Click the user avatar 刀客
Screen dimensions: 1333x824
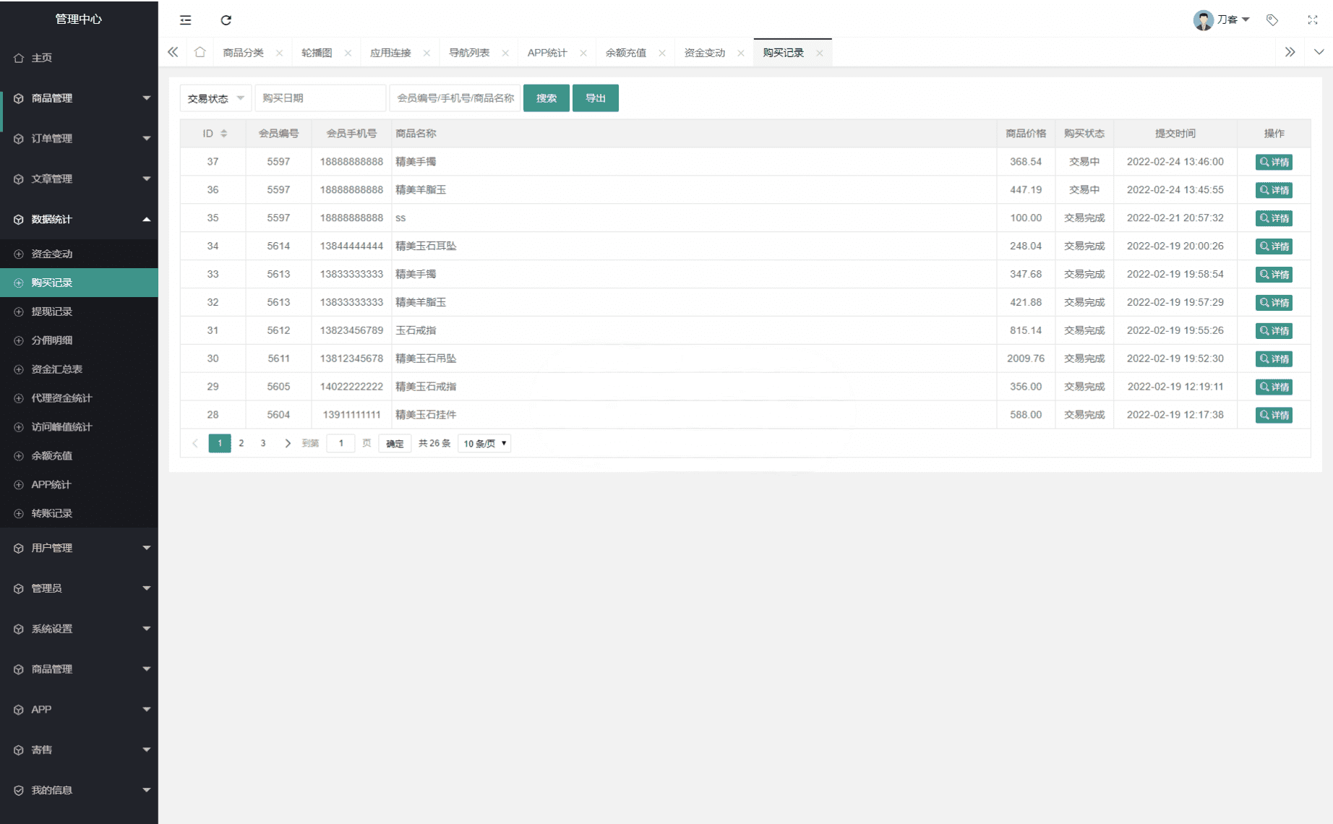click(x=1203, y=20)
